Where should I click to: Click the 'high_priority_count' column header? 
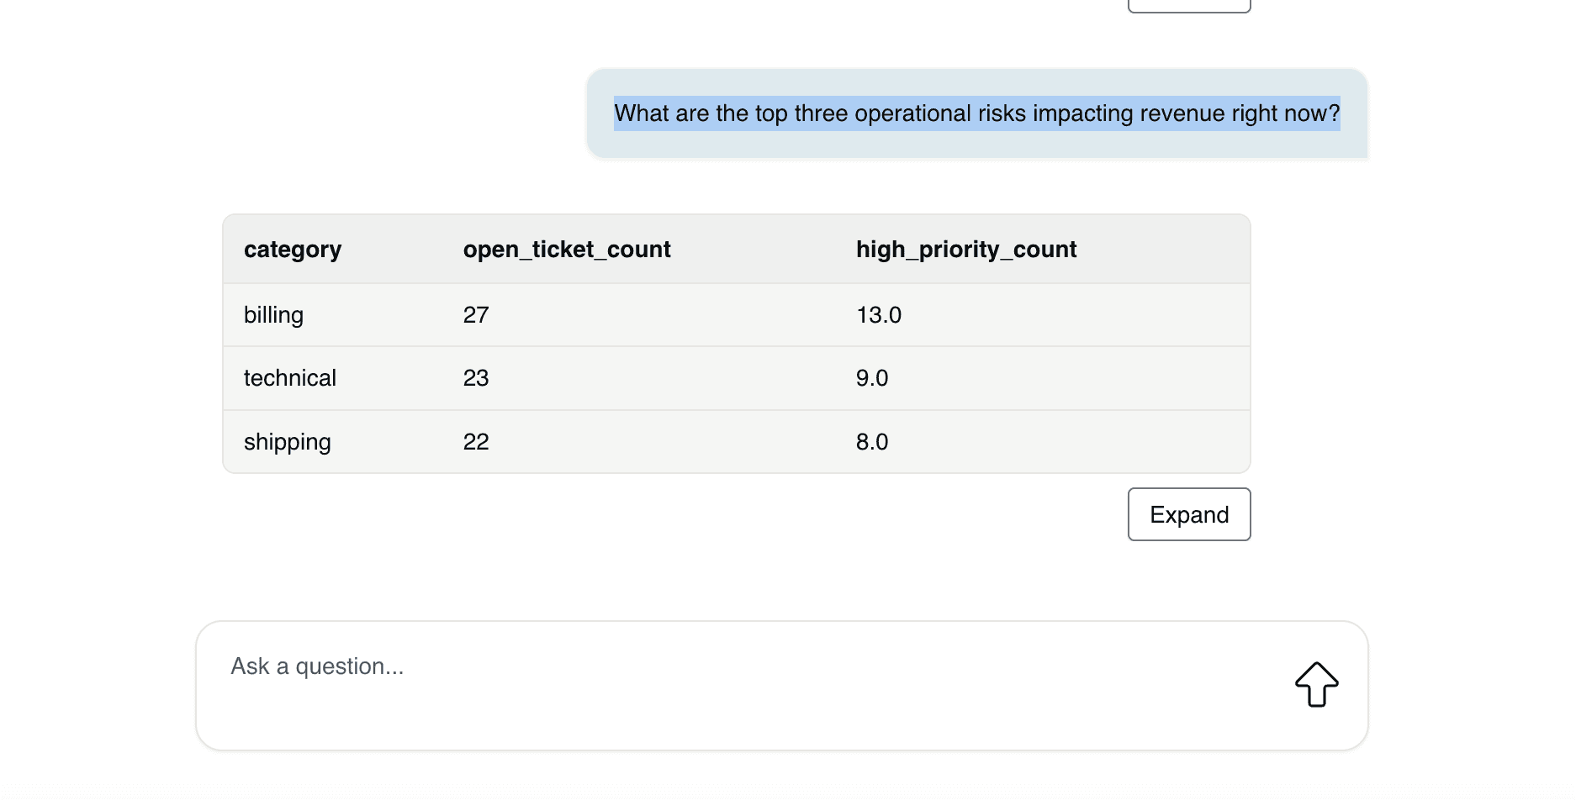pyautogui.click(x=965, y=250)
